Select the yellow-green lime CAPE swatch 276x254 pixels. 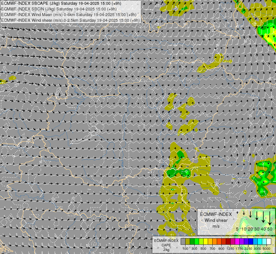[201, 241]
